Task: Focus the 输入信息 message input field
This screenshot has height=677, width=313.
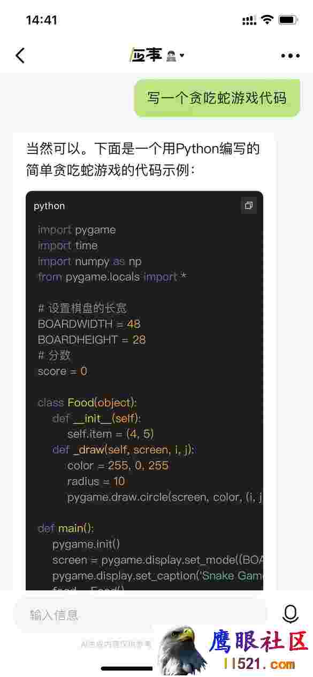Action: tap(141, 614)
